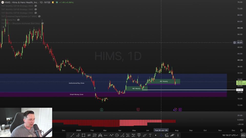
Task: Select the Circle drawing tool
Action: [117, 135]
